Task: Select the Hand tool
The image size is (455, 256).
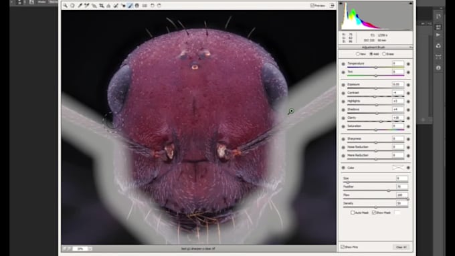Action: (x=72, y=5)
